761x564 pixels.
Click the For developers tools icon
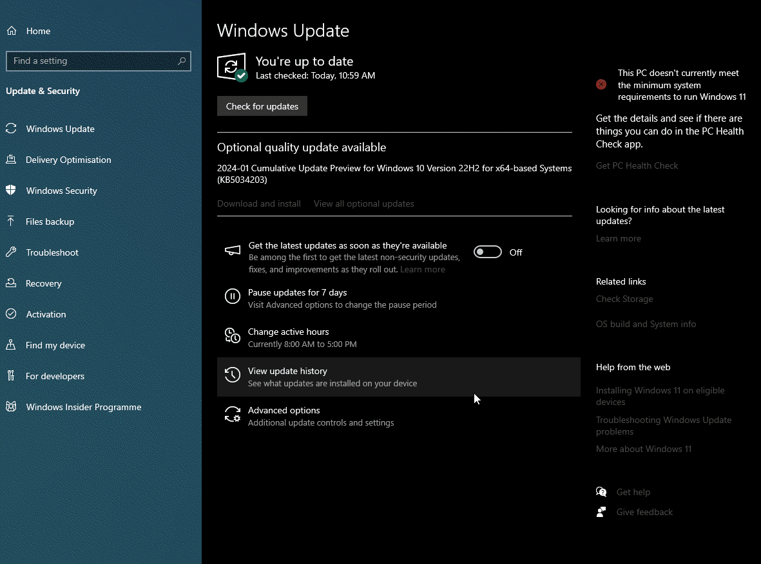(11, 376)
